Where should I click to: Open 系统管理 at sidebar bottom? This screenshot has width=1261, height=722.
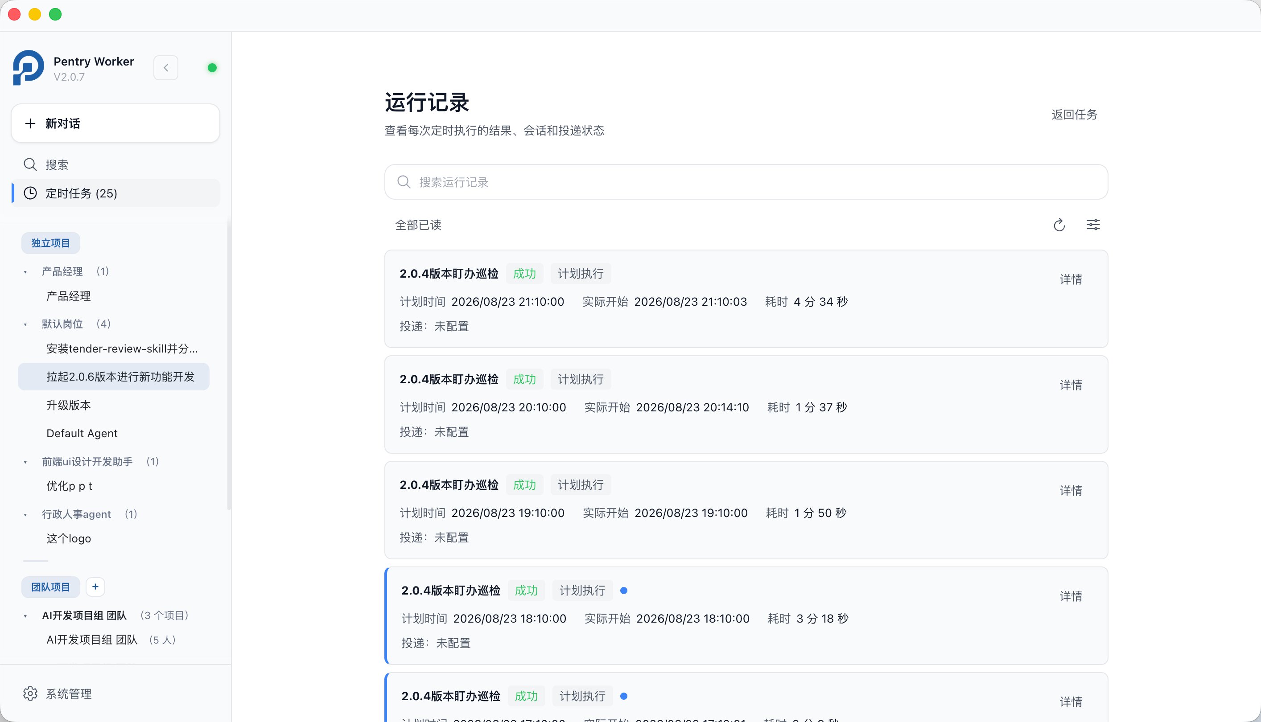pos(115,694)
